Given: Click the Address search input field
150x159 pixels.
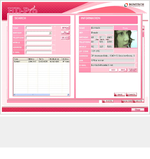Looking at the screenshot, I should click(x=39, y=48).
